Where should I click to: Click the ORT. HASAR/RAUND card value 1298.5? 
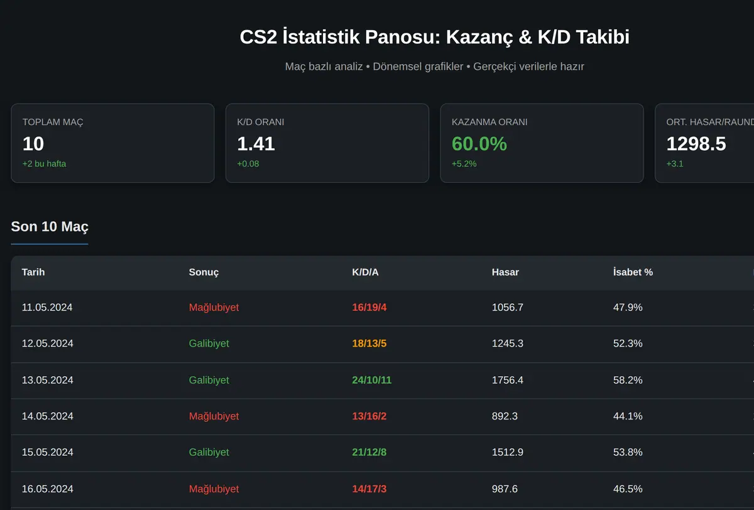coord(696,144)
